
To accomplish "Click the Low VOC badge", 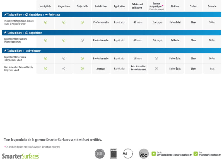I will pyautogui.click(x=144, y=154).
